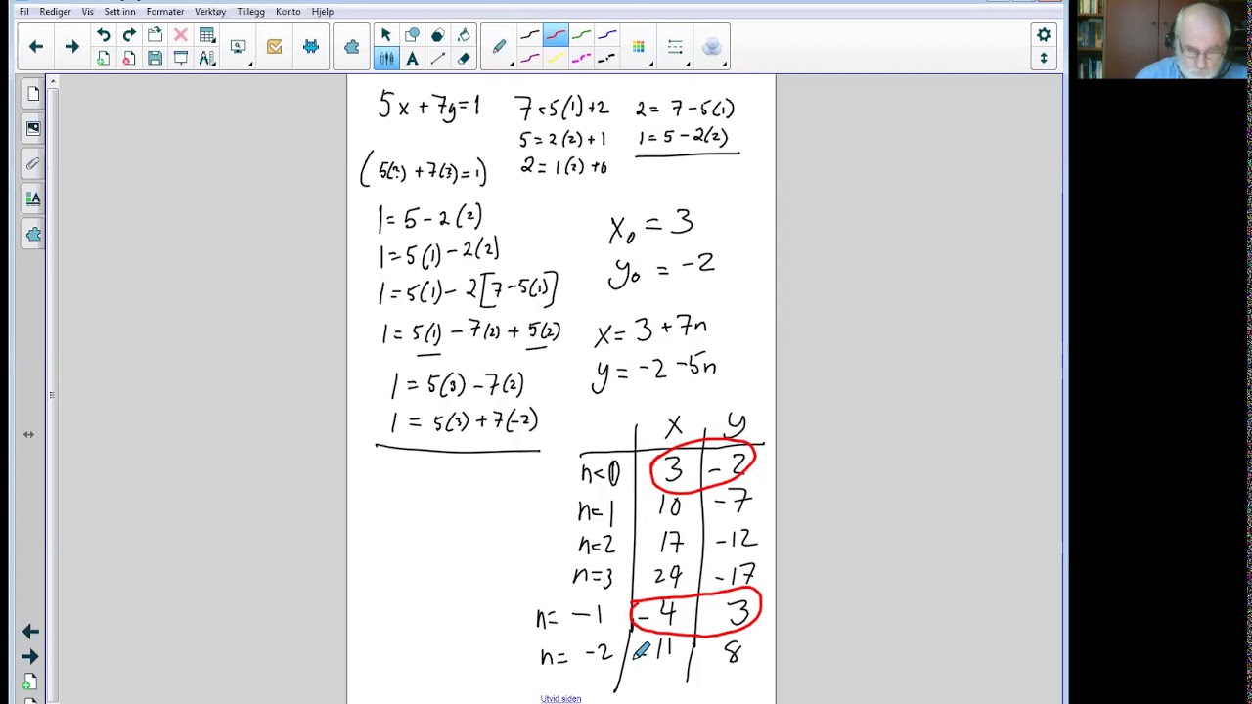Move the toolbar using the up-down arrow icon
1252x704 pixels.
[x=1044, y=59]
